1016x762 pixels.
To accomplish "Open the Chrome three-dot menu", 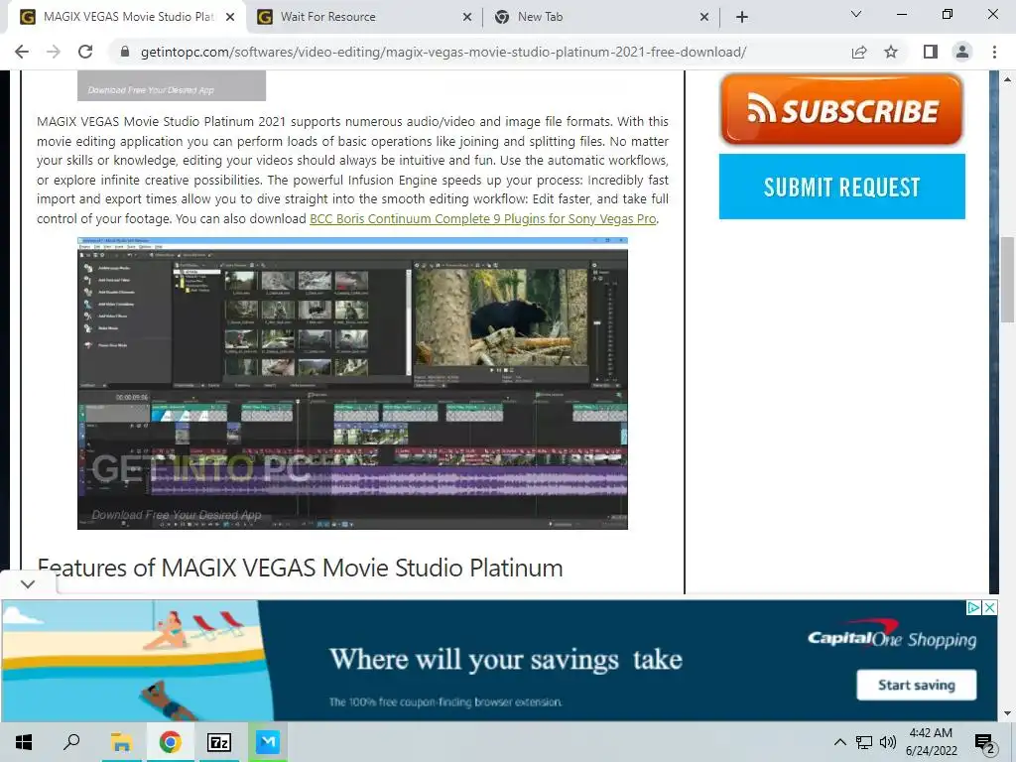I will coord(994,52).
